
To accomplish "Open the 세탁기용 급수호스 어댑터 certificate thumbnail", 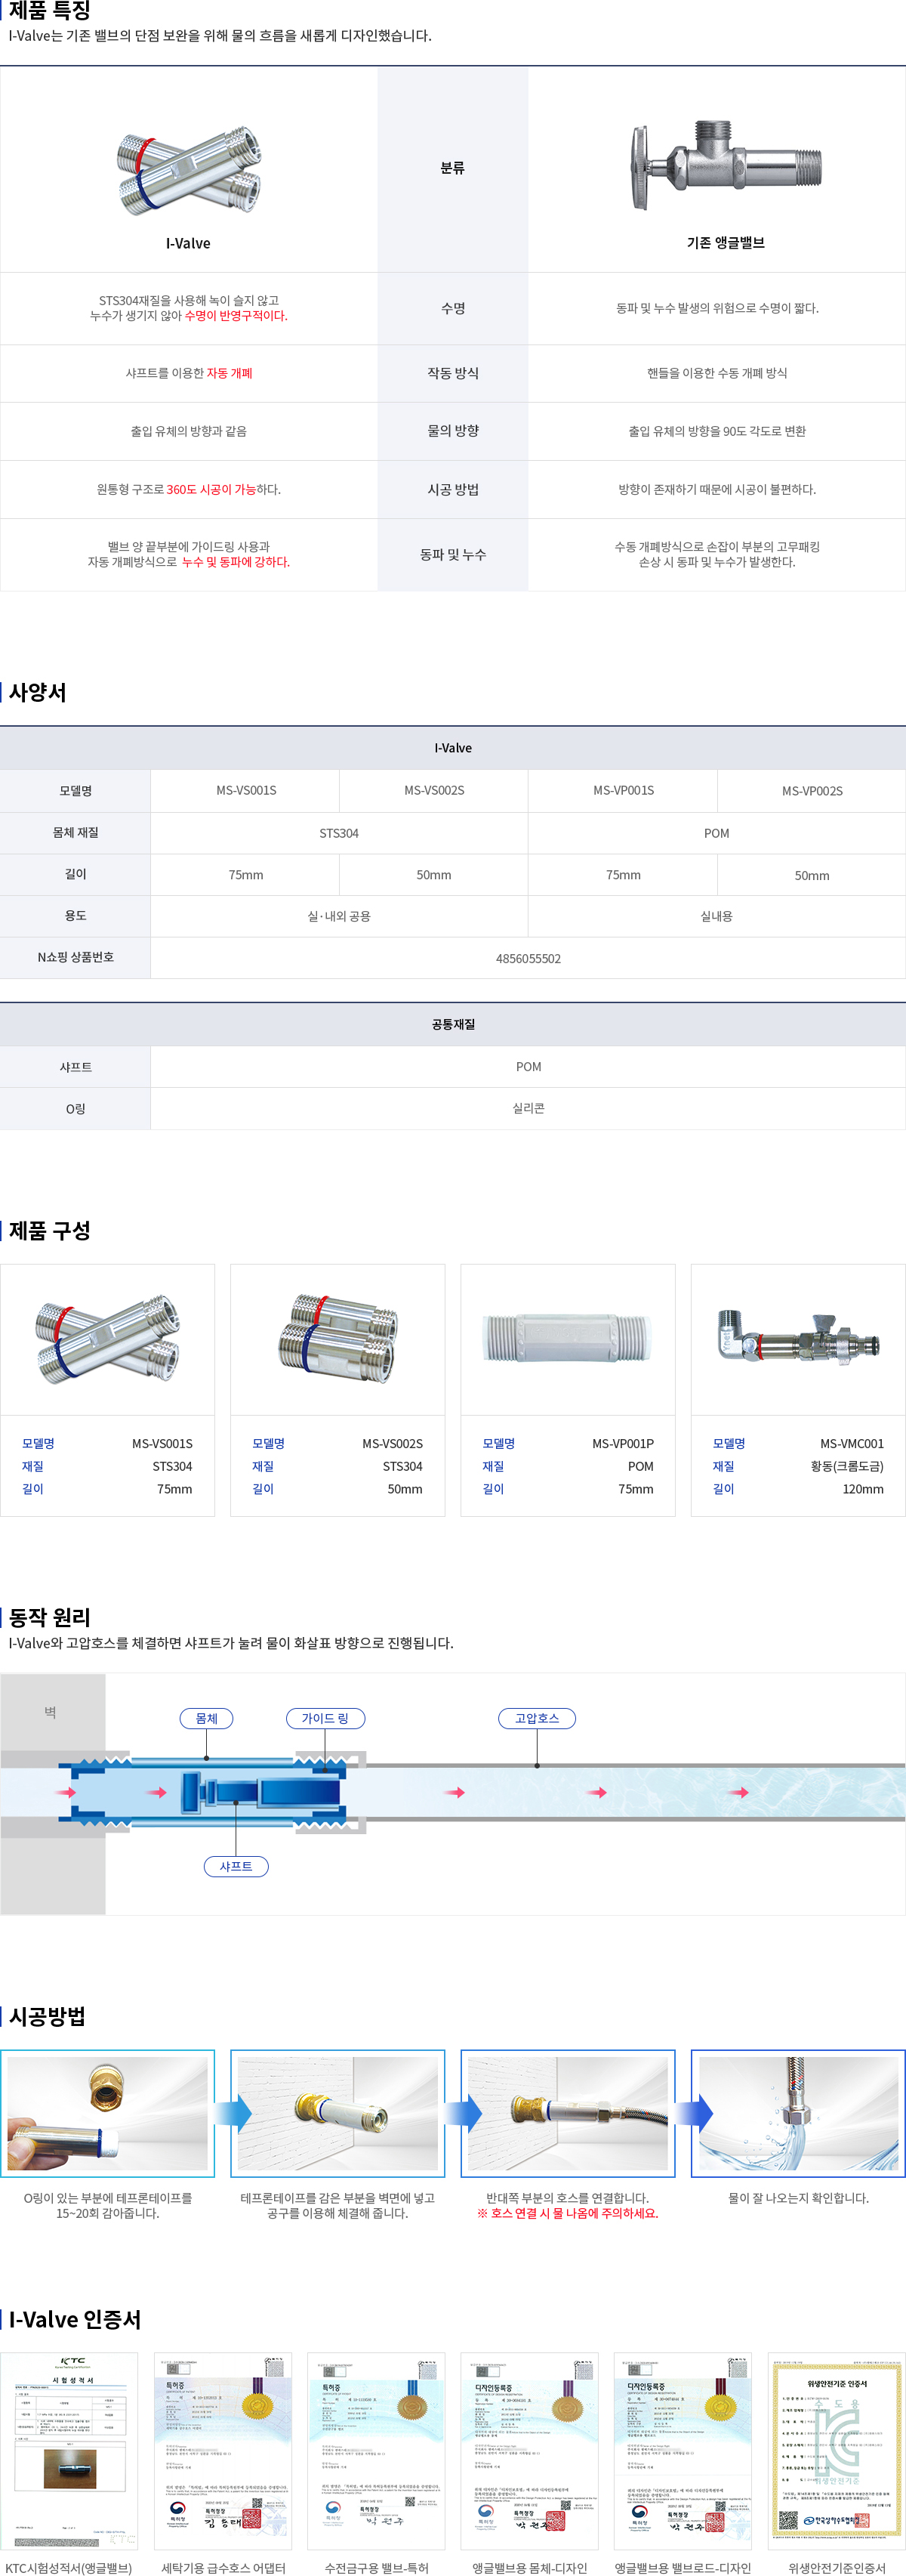I will coord(223,2451).
